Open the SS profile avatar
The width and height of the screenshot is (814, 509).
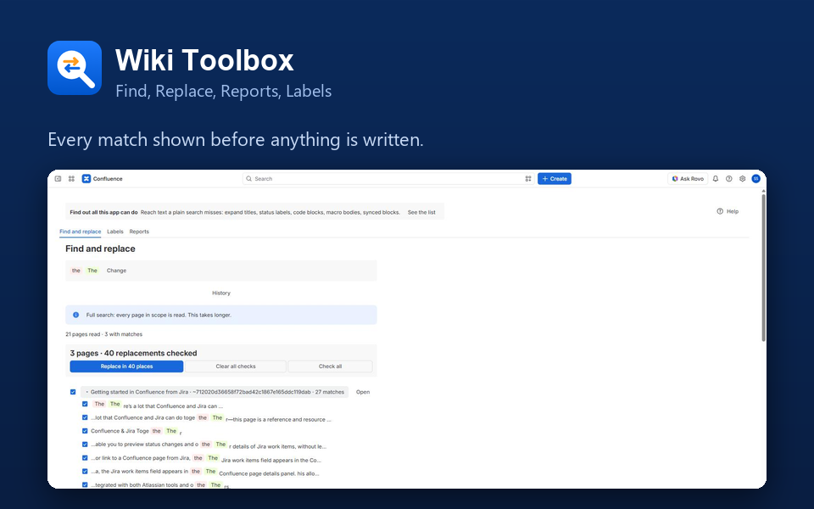[x=755, y=179]
